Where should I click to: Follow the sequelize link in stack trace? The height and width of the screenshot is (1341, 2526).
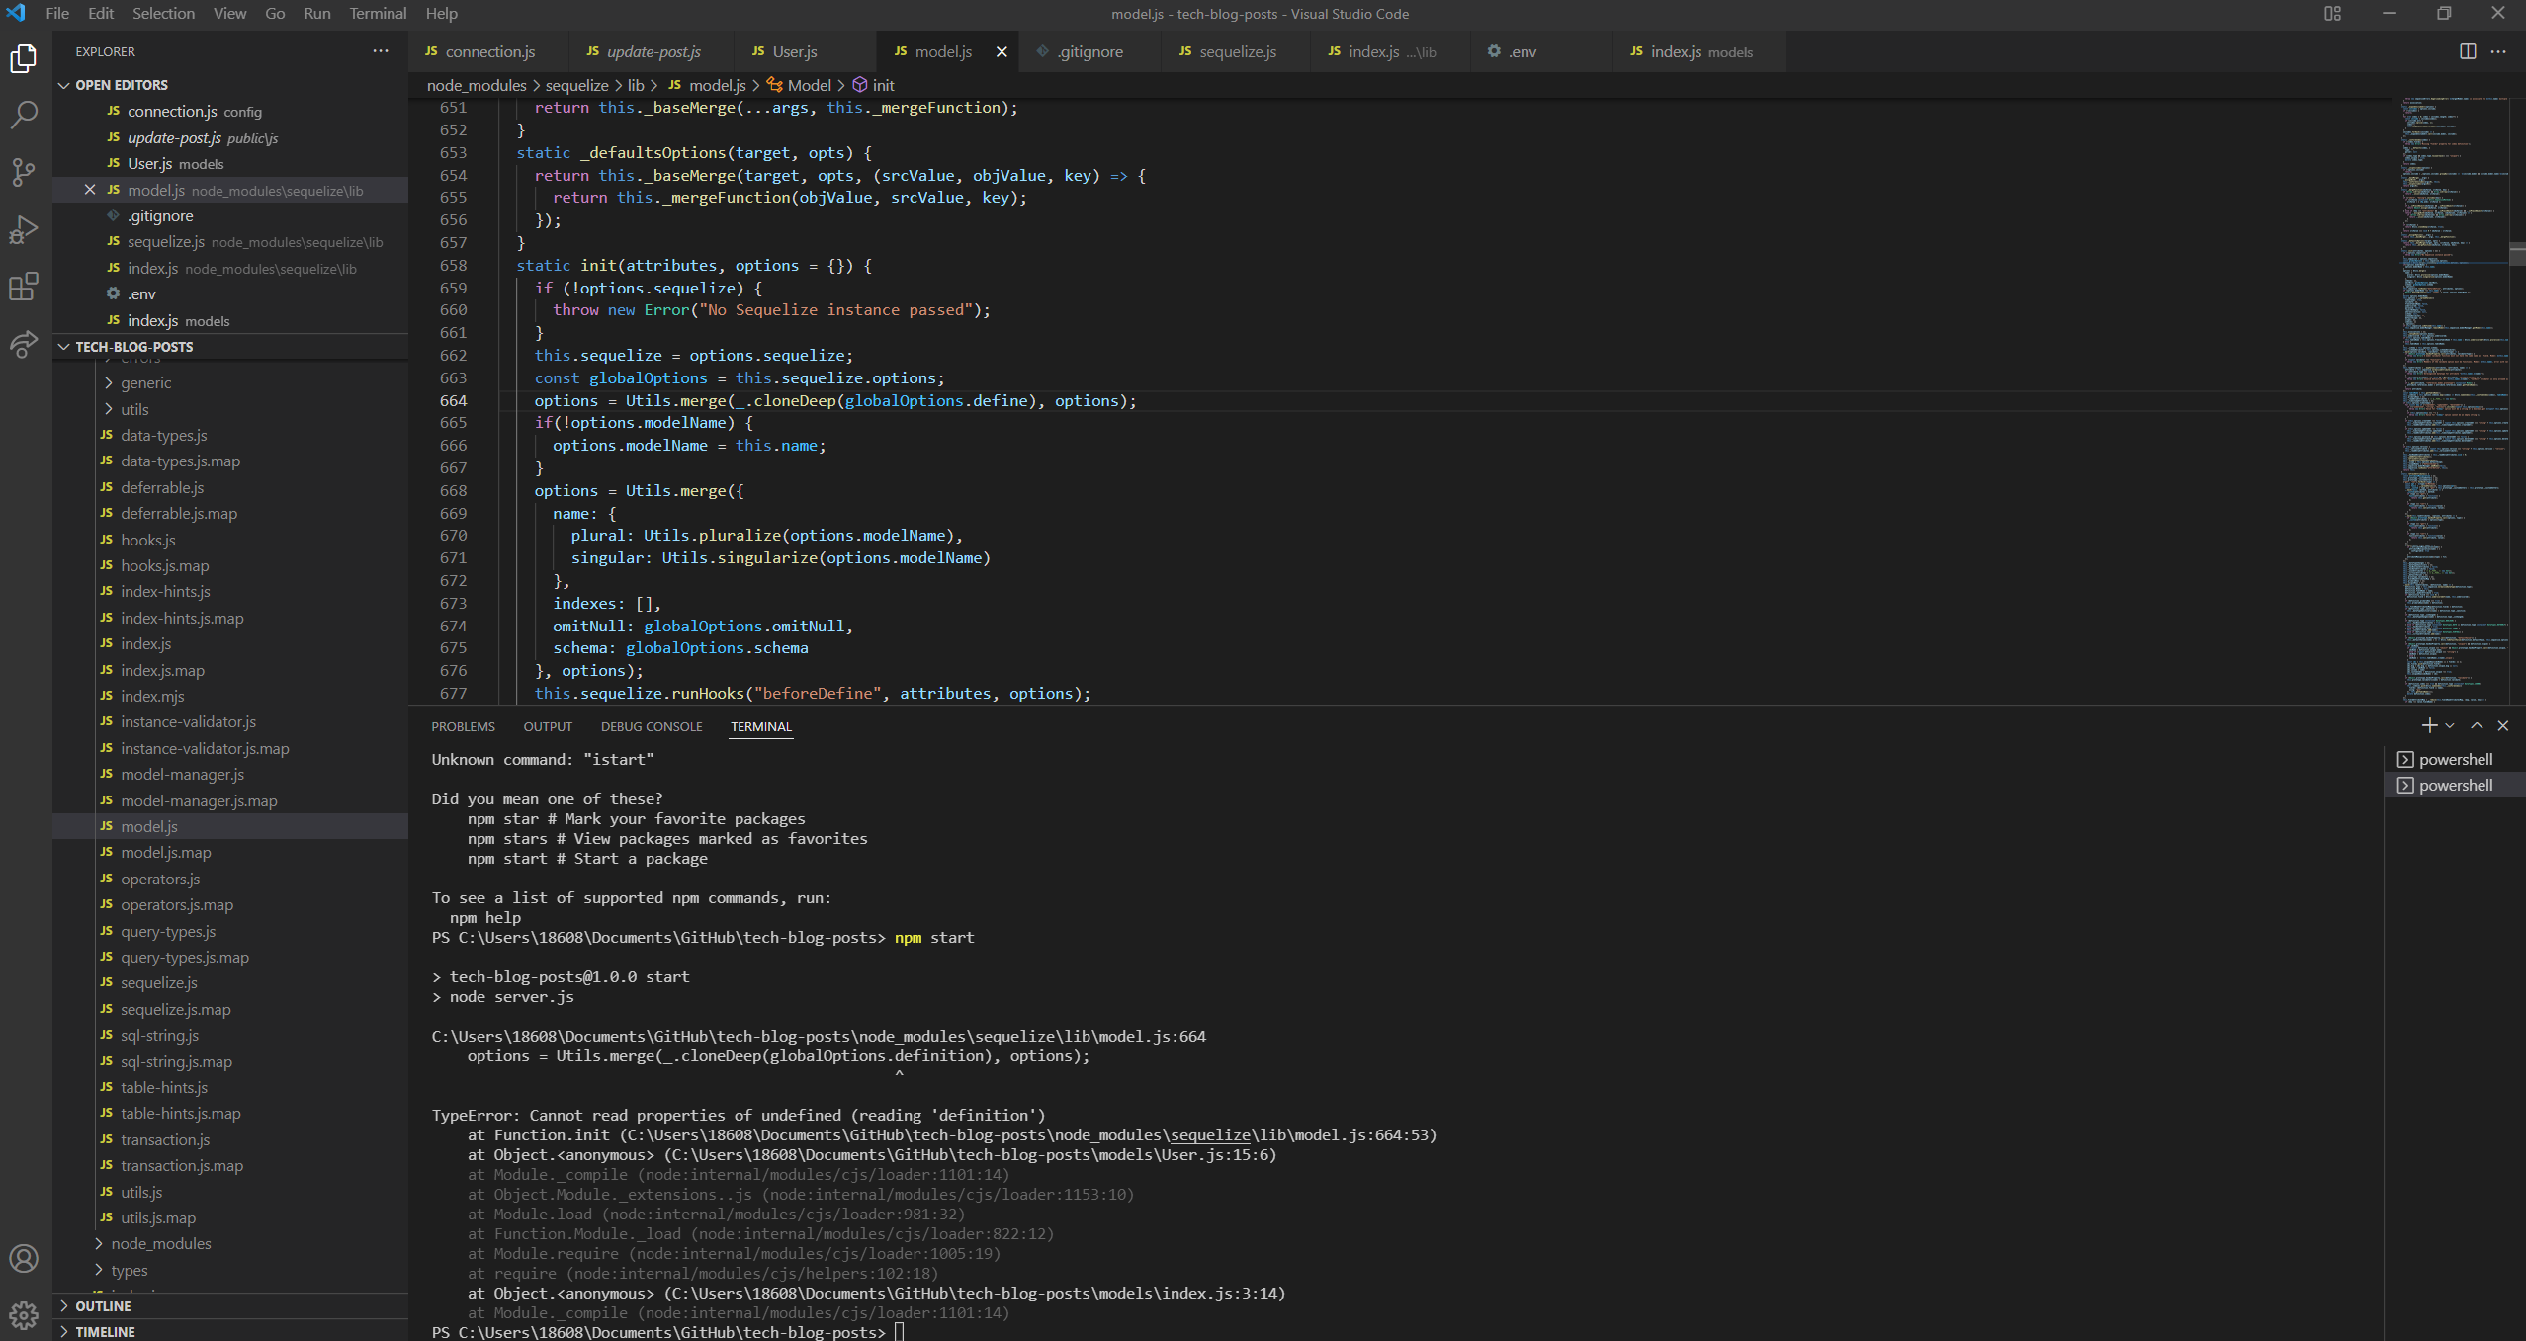(1209, 1135)
